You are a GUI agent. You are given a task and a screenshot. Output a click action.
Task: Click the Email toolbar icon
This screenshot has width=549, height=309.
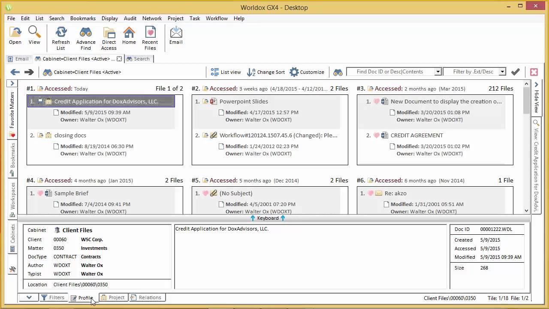tap(176, 35)
